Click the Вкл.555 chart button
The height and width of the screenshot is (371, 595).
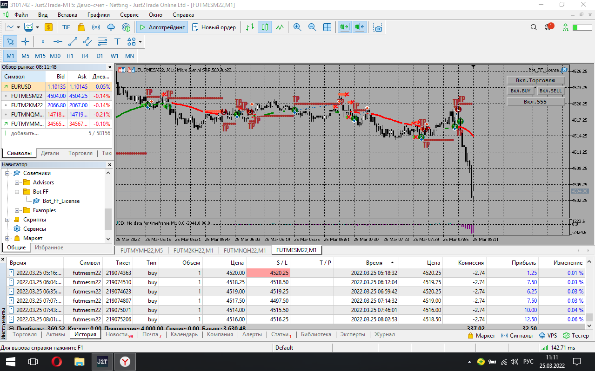(x=535, y=102)
